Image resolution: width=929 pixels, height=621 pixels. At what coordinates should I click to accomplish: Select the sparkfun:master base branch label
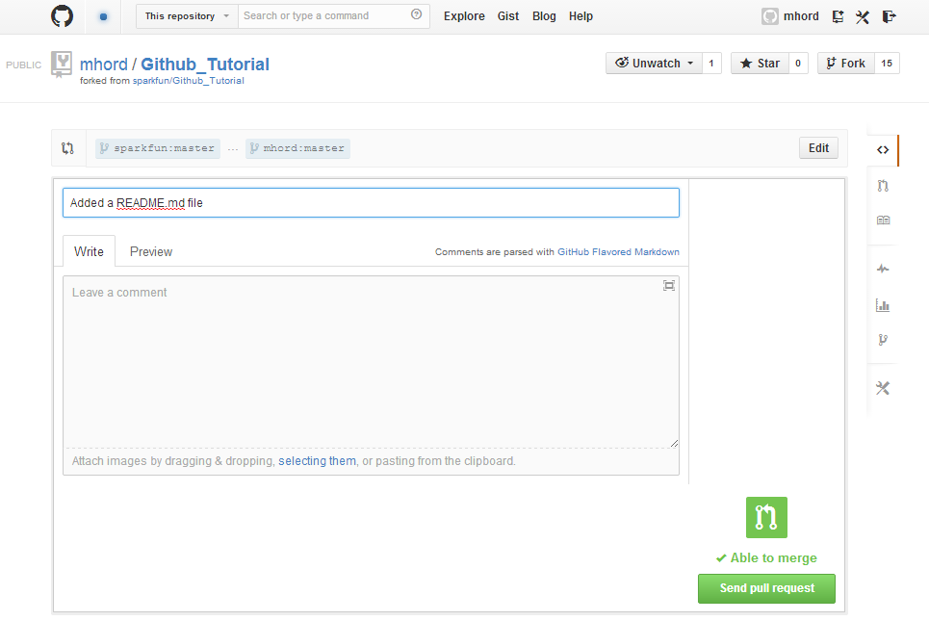158,148
